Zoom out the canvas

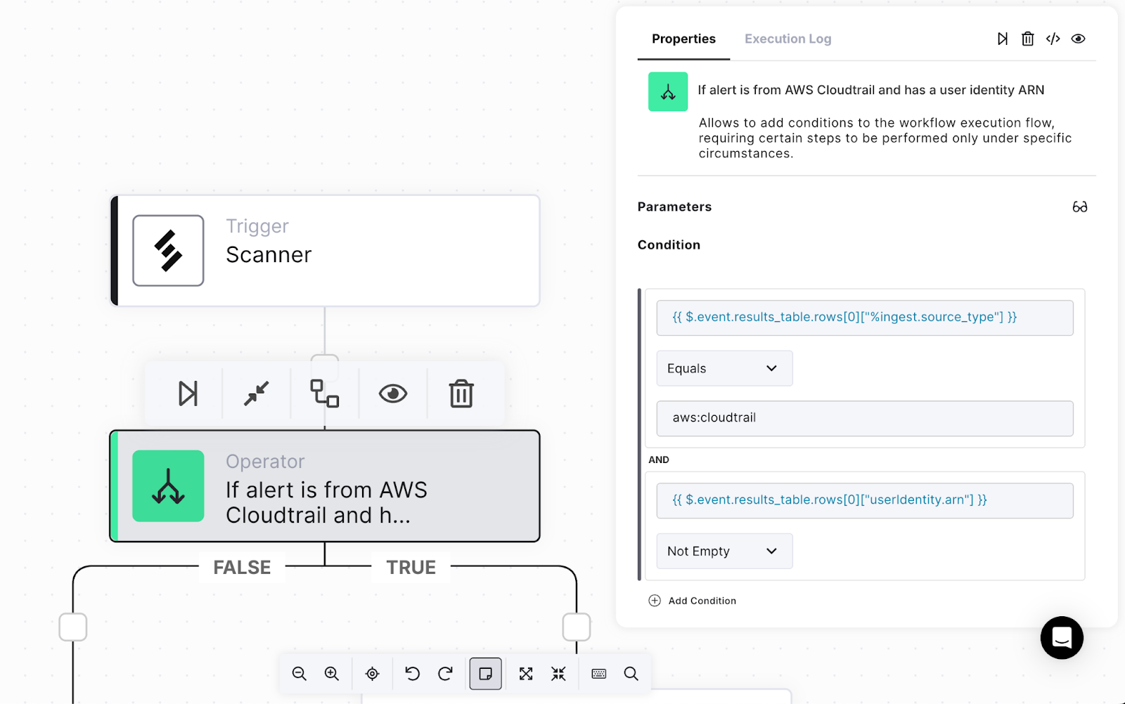pyautogui.click(x=300, y=674)
